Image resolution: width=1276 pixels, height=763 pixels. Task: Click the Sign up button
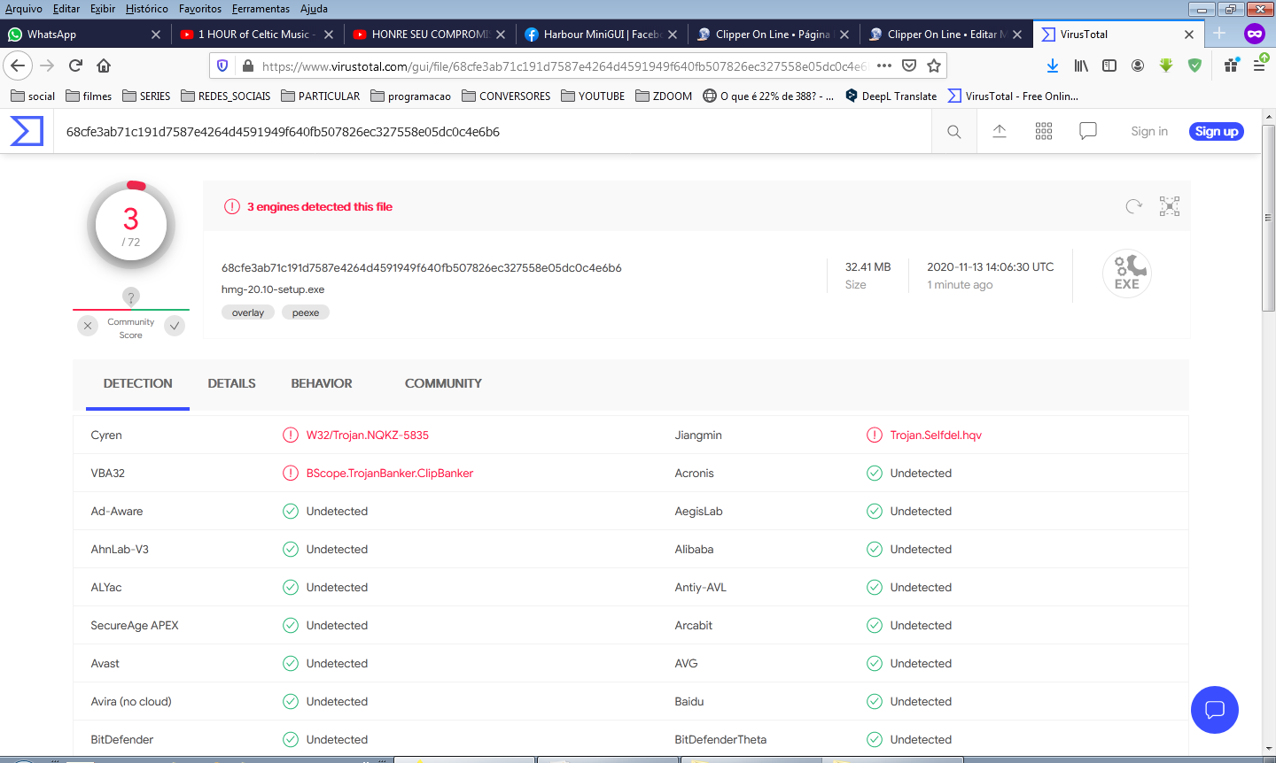click(1216, 131)
